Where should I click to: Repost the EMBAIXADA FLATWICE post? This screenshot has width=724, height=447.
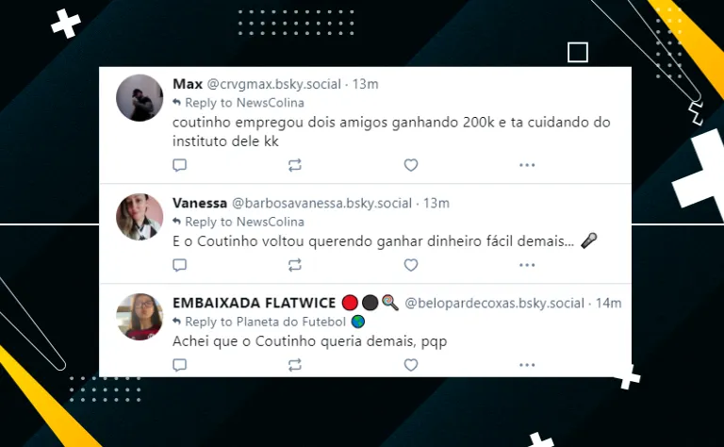(295, 365)
